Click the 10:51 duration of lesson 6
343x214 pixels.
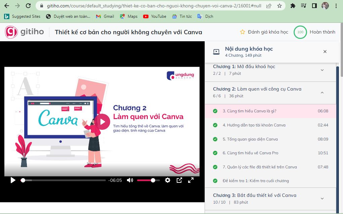click(323, 153)
